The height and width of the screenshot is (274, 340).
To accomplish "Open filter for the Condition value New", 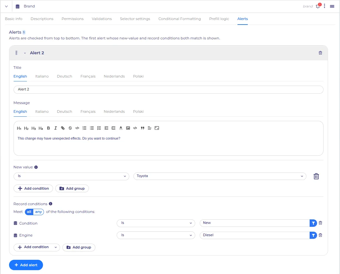I will (x=313, y=223).
